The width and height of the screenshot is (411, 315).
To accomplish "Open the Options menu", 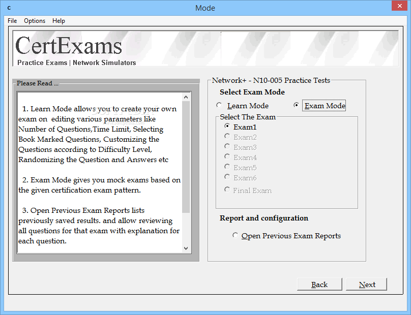I will click(35, 21).
